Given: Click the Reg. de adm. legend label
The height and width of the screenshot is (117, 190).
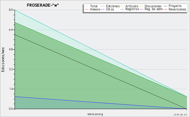Looking at the screenshot, I should [x=154, y=9].
